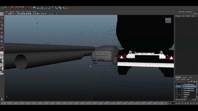Click the current time input field
Image resolution: width=198 pixels, height=111 pixels.
[x=171, y=103]
